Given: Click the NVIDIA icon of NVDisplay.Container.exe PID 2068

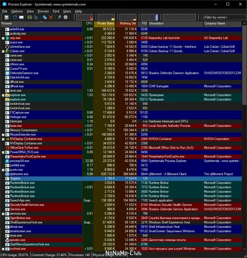Looking at the screenshot, I should 7,139.
